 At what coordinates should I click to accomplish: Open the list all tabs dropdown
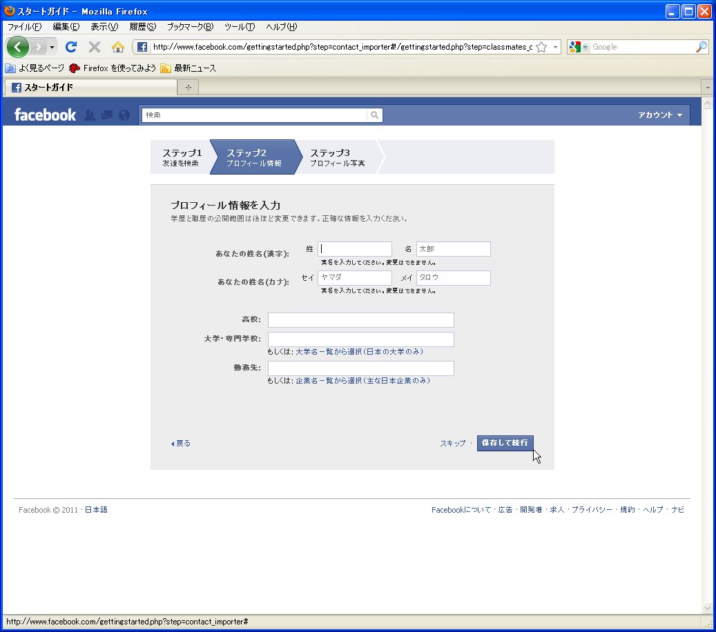coord(707,87)
